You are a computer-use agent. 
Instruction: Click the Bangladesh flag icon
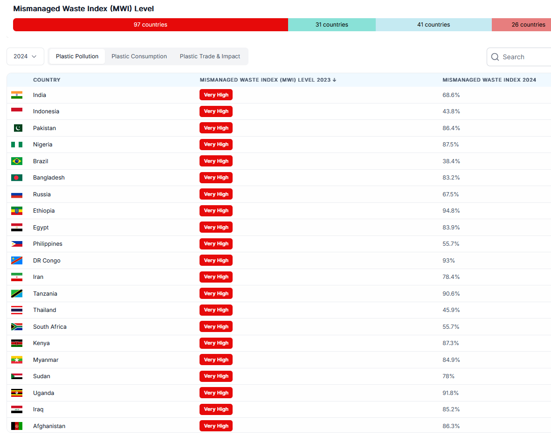16,178
